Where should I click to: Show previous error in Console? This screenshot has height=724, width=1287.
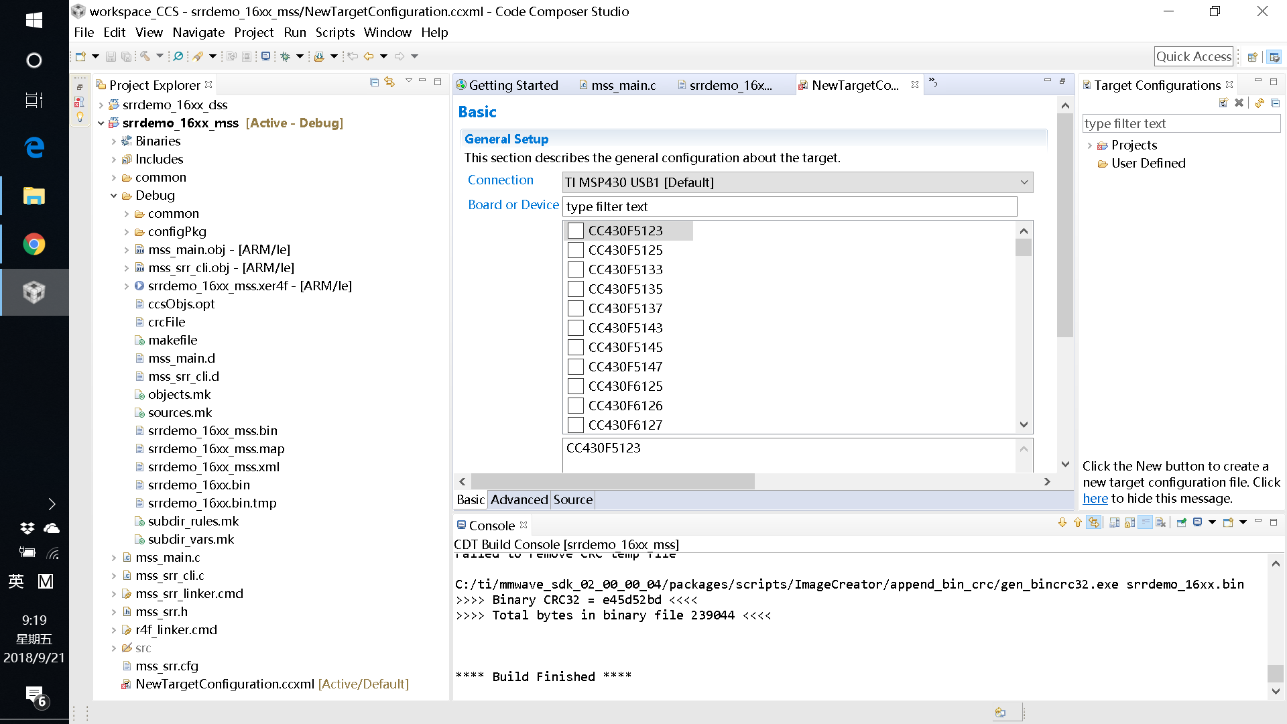coord(1078,522)
